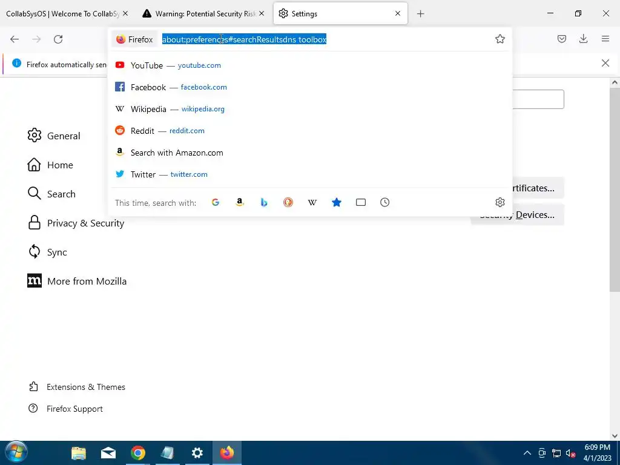Search with Google one-off icon
This screenshot has height=465, width=620.
216,202
